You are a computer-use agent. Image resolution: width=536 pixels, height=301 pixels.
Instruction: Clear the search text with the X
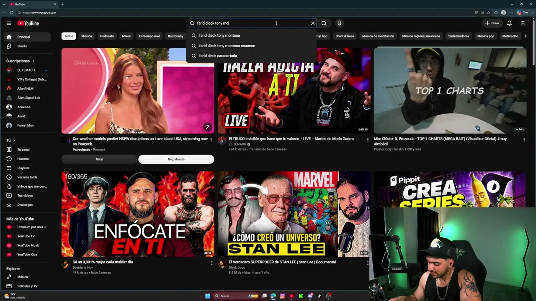[313, 23]
